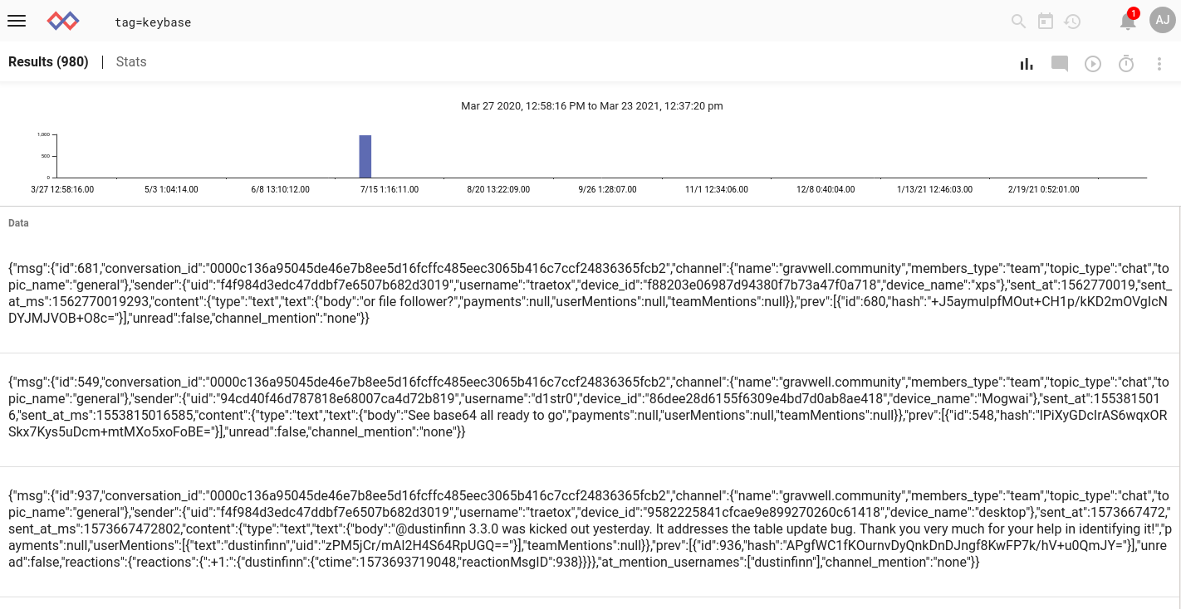The height and width of the screenshot is (609, 1181).
Task: Open the search history icon
Action: pos(1072,22)
